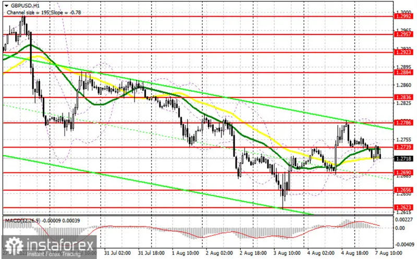
Task: Click the current price tag 1.2718
Action: tap(403, 159)
